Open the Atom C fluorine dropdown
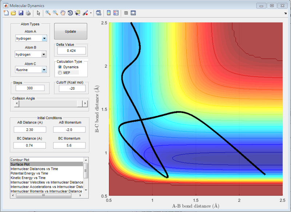Image resolution: width=291 pixels, height=212 pixels. point(31,69)
